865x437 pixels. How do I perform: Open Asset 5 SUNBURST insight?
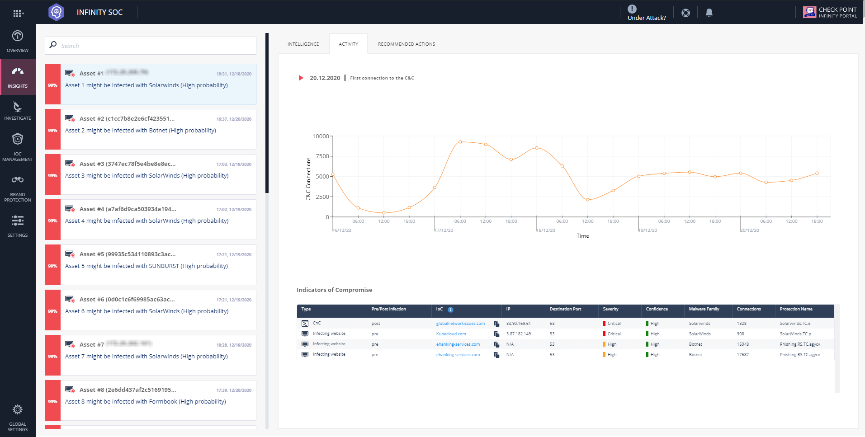(x=151, y=265)
